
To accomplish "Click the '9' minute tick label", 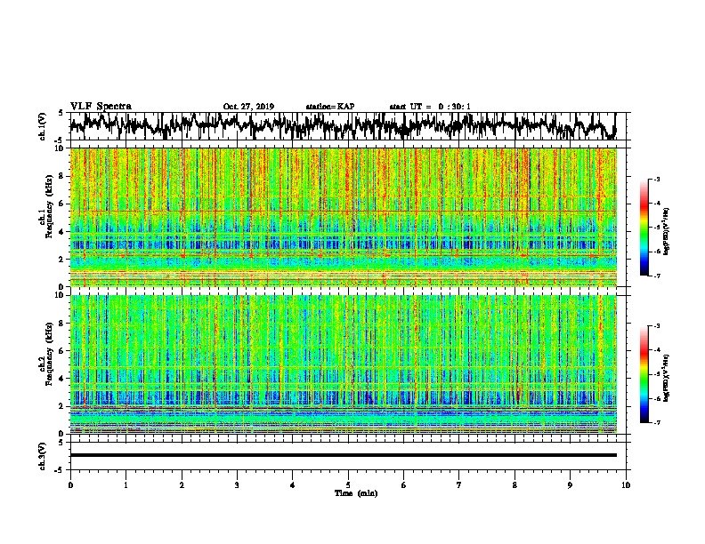I will pyautogui.click(x=570, y=485).
